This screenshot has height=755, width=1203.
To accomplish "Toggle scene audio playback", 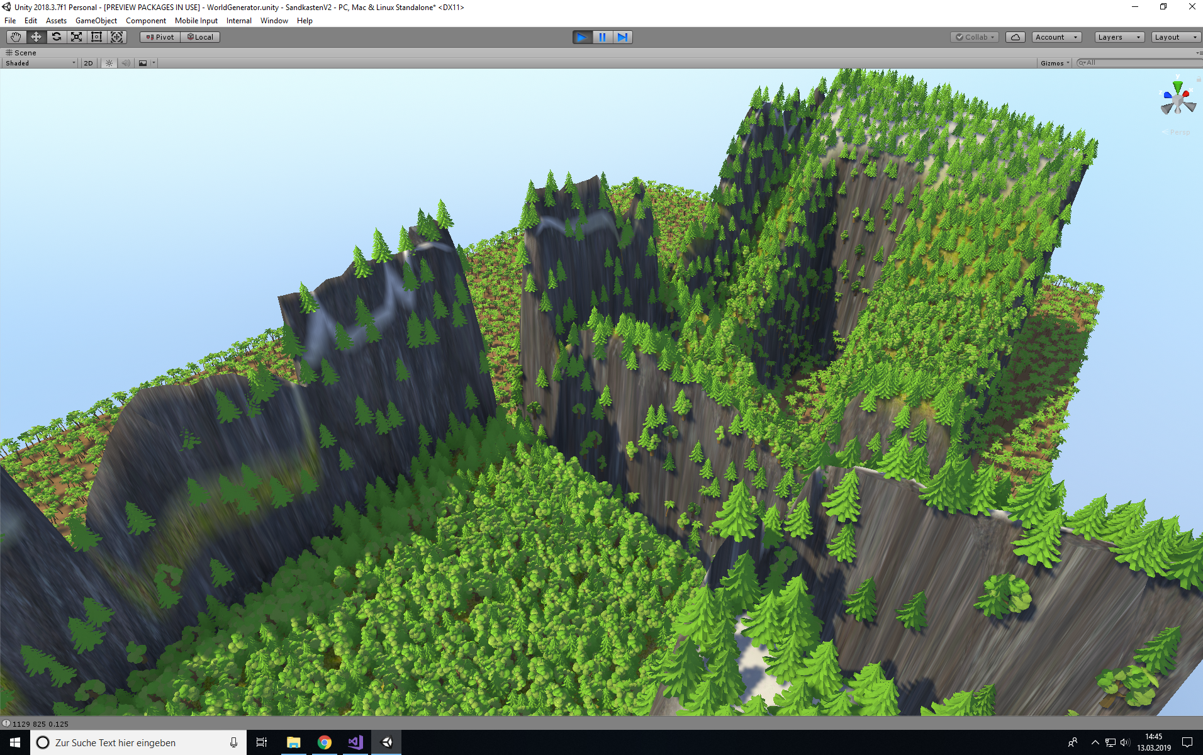I will tap(126, 63).
